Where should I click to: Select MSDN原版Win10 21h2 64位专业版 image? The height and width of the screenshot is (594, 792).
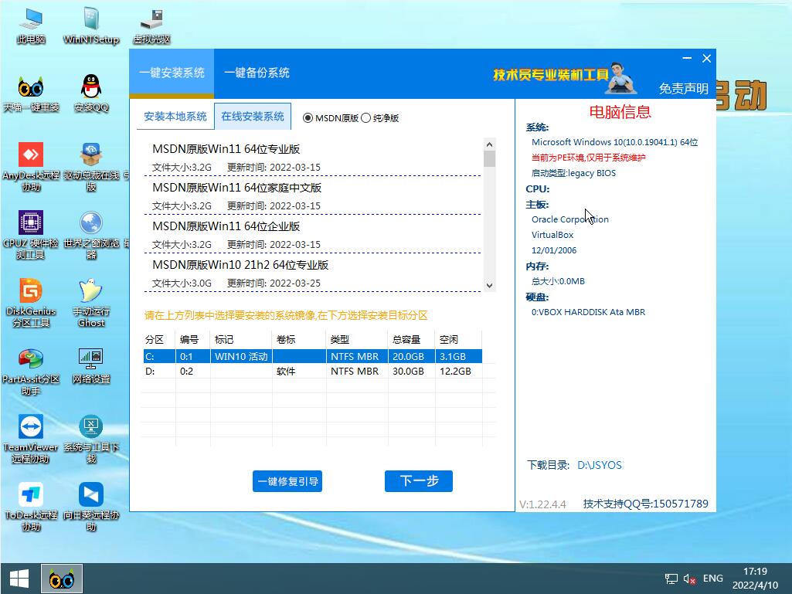click(x=312, y=273)
